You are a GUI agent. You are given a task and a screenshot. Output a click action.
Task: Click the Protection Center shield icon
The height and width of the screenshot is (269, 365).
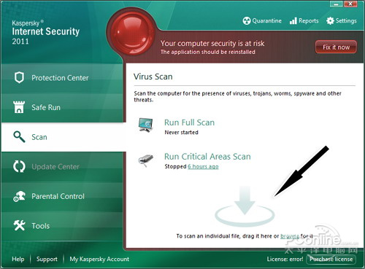pos(19,78)
